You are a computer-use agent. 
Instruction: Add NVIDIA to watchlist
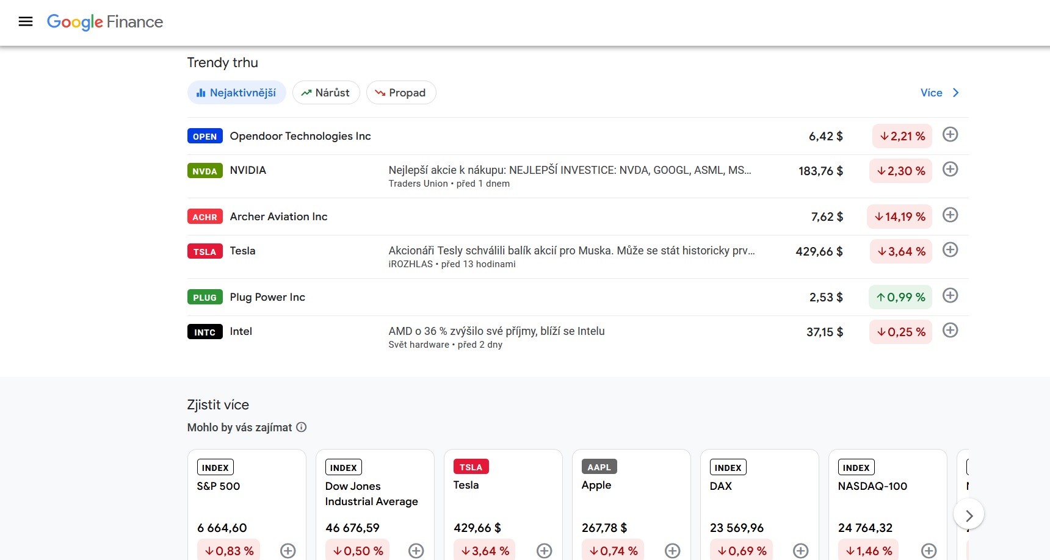pos(950,170)
